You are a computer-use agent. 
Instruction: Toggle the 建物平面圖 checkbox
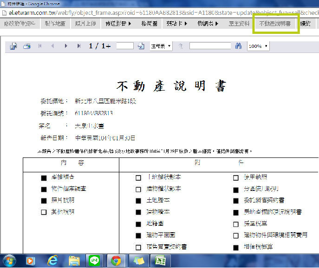point(138,235)
